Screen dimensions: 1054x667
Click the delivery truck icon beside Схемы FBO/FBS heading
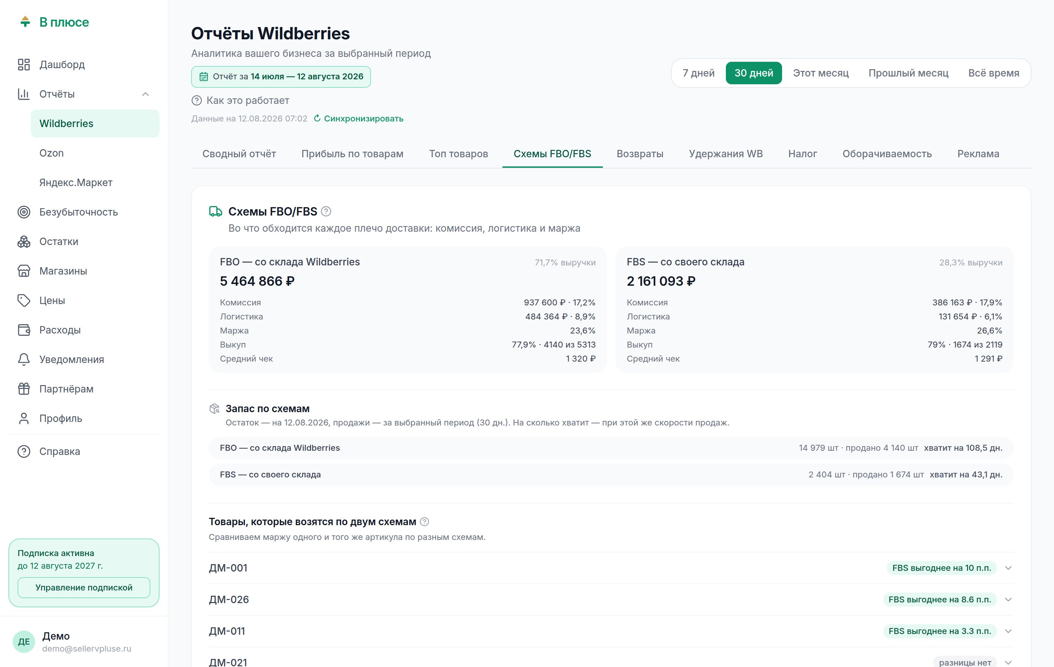coord(215,212)
